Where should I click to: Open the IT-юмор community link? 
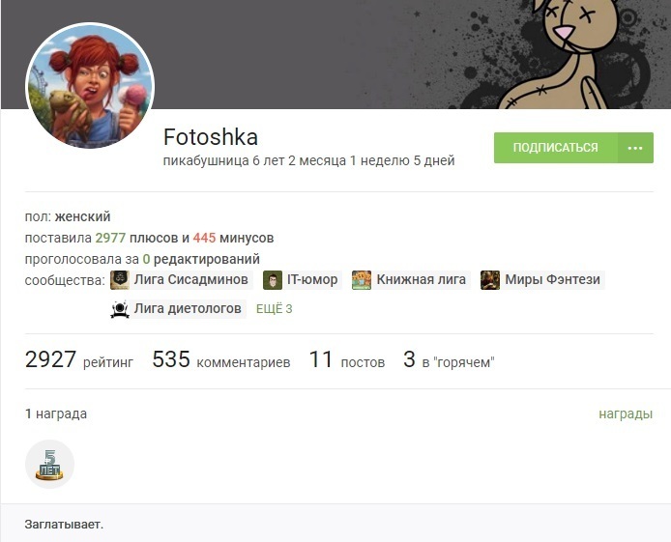click(x=312, y=279)
